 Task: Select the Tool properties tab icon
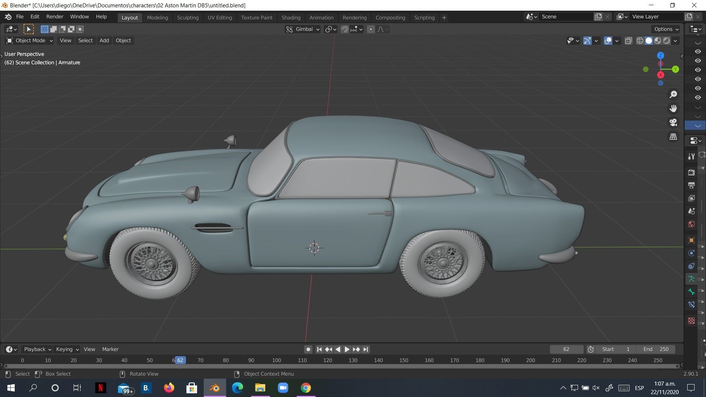coord(691,157)
